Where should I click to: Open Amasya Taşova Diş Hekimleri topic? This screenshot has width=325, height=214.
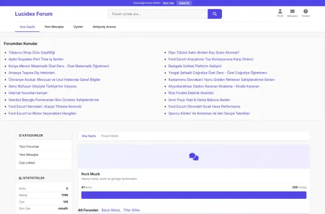[x=32, y=73]
